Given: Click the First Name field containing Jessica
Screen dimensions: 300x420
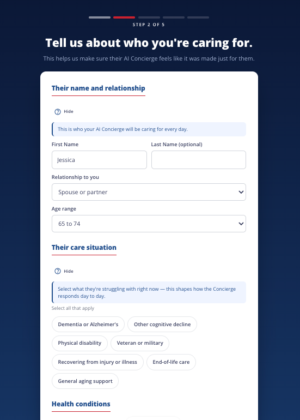Looking at the screenshot, I should coord(99,160).
